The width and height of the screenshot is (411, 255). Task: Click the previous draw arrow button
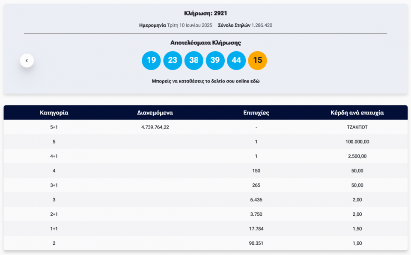pyautogui.click(x=27, y=61)
